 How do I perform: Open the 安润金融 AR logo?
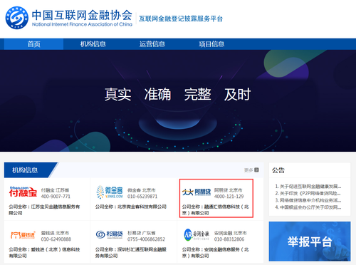tap(197, 234)
